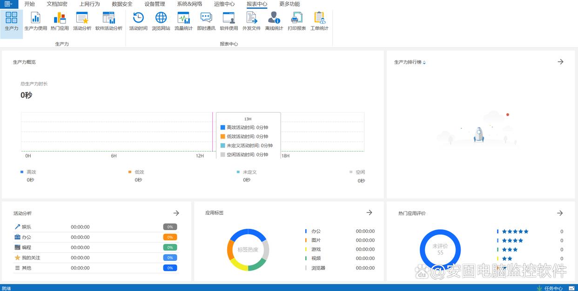Toggle the 高效 legend series in chart
This screenshot has width=578, height=291.
(29, 172)
